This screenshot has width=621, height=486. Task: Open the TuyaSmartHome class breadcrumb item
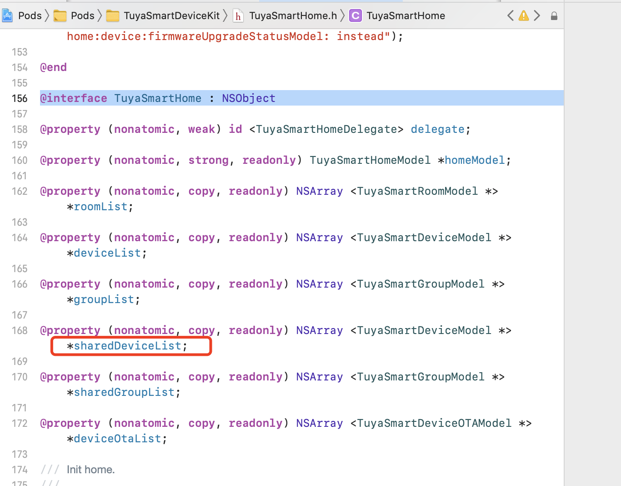(406, 16)
